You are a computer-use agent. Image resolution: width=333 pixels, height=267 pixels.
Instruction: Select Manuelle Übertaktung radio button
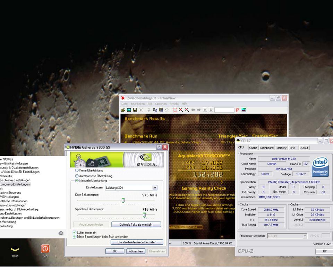coord(77,181)
